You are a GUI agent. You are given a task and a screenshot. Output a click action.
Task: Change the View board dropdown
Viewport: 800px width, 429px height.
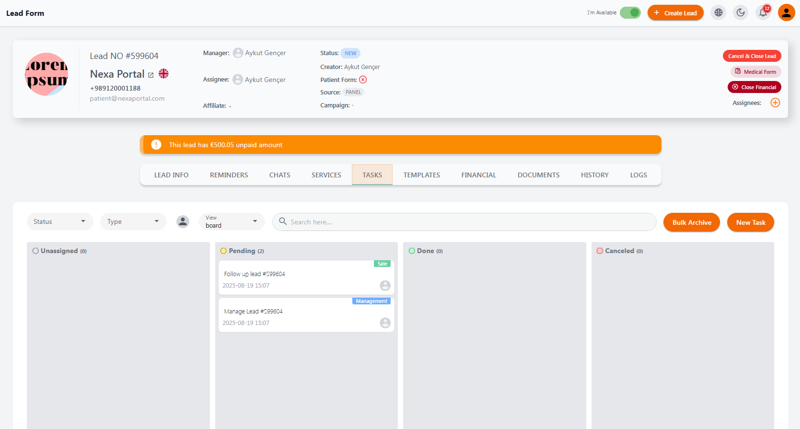[x=232, y=221]
